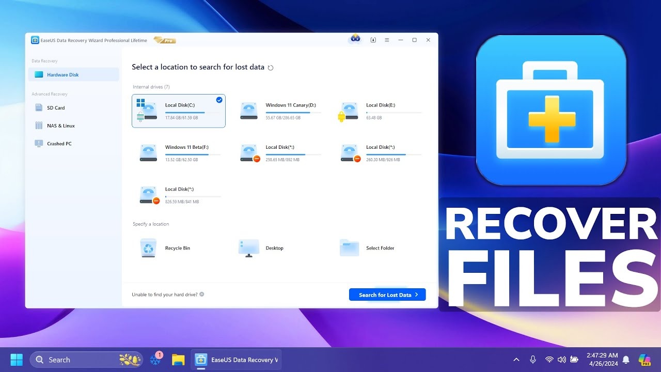Open the 'Unable to find your hard drive?' link
This screenshot has width=661, height=372.
click(165, 294)
